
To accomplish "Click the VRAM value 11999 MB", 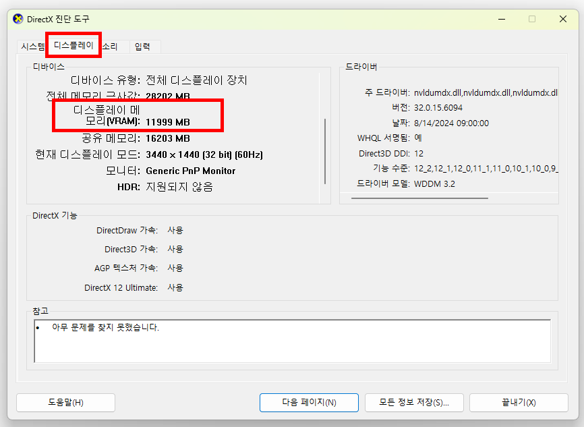I will [168, 122].
